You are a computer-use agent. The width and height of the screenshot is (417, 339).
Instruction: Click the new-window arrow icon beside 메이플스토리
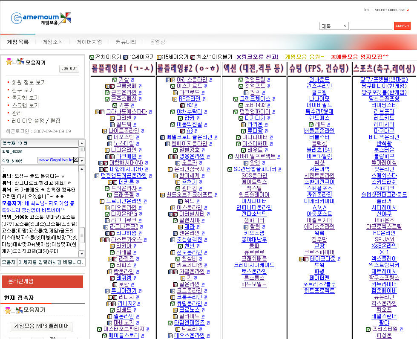[143, 336]
